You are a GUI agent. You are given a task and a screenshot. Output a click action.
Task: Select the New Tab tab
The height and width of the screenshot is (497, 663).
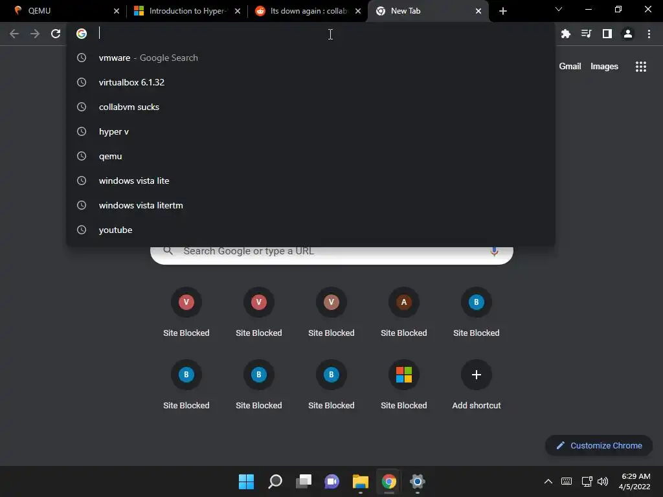(x=427, y=11)
